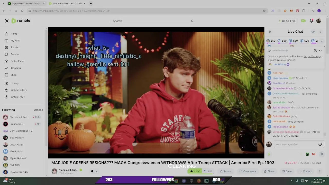The width and height of the screenshot is (329, 185).
Task: Toggle the Live Chat switch
Action: [313, 32]
